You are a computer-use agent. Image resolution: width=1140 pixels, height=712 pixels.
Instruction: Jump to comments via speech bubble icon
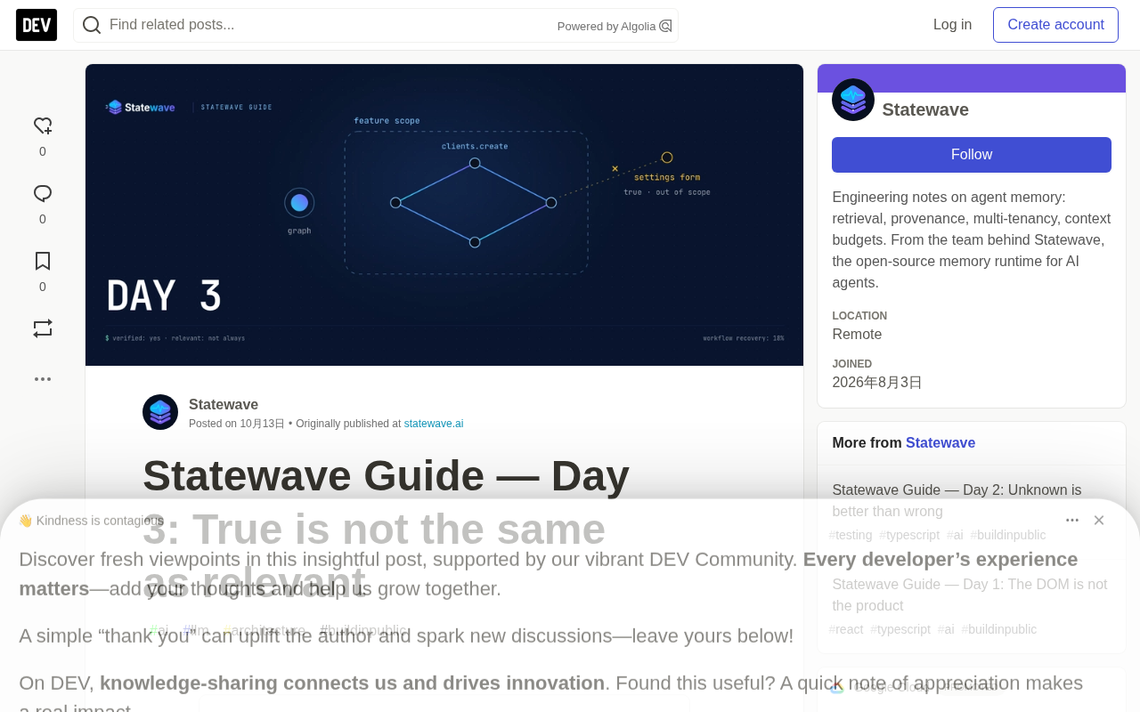pyautogui.click(x=43, y=194)
